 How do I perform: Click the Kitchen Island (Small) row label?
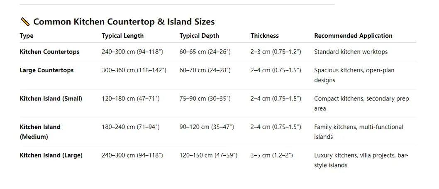pos(51,98)
